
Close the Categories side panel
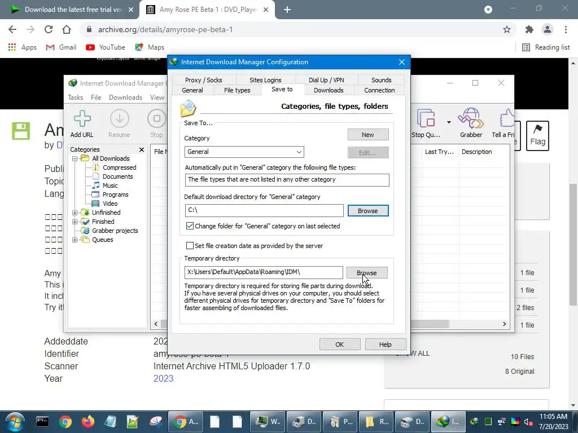142,149
